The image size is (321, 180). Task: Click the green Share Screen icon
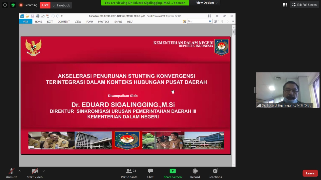point(173,171)
